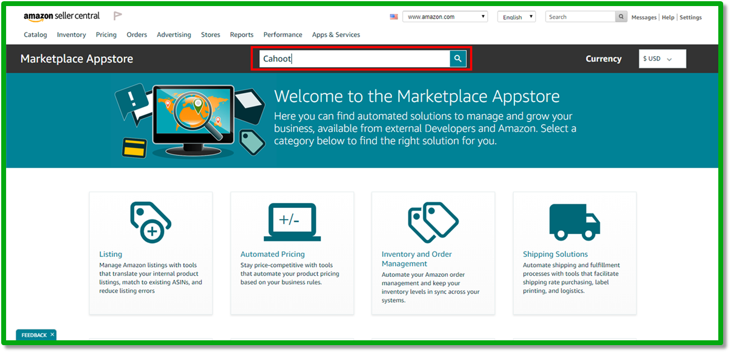The image size is (731, 353).
Task: Open the Shipping Solutions category link
Action: tap(555, 254)
